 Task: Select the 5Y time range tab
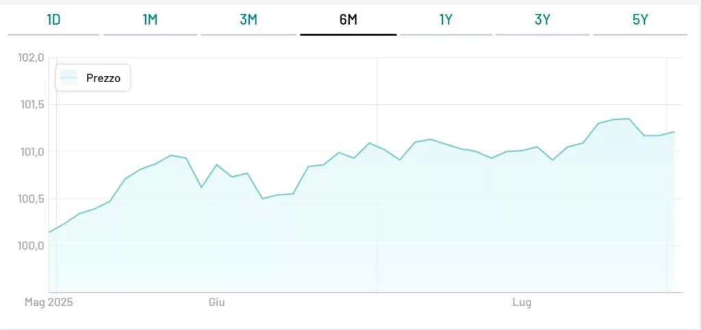pyautogui.click(x=640, y=20)
